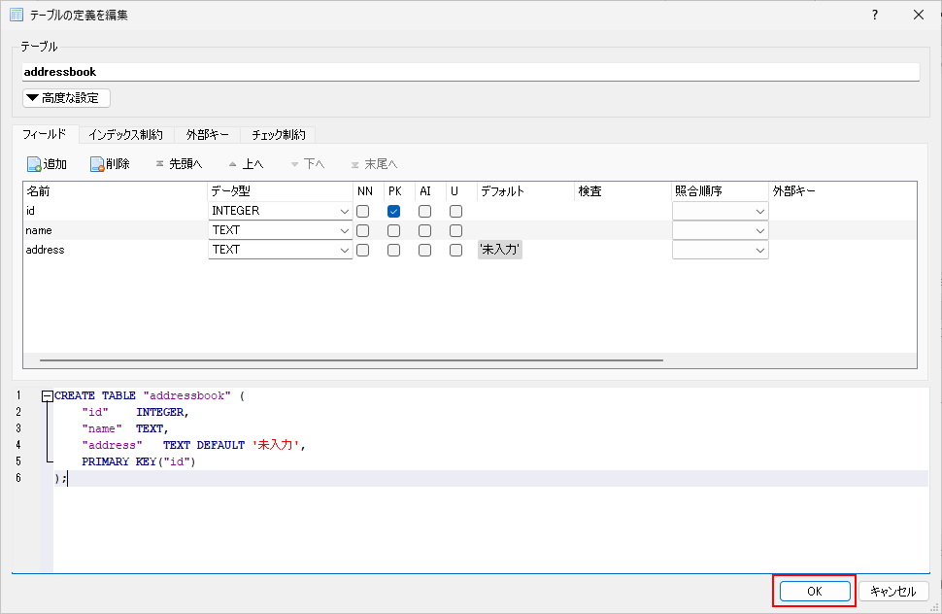Toggle AI checkbox for id field
Viewport: 942px width, 614px height.
click(424, 211)
